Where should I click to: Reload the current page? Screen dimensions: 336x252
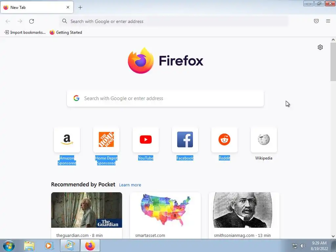(31, 21)
